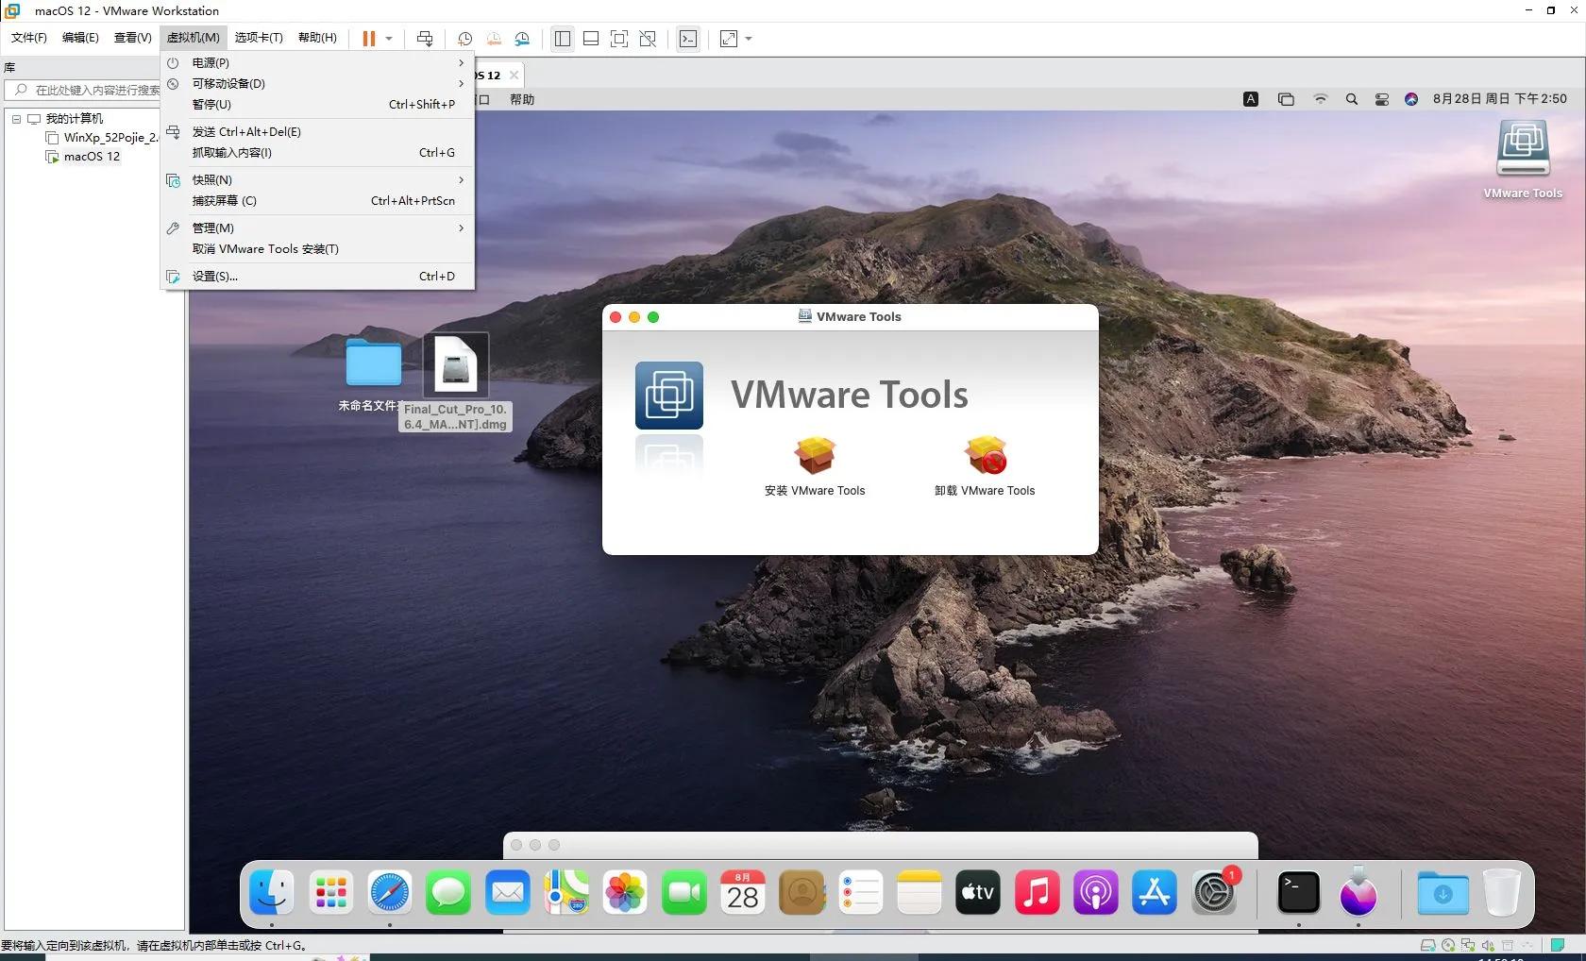Click the library search input field
Screen dimensions: 1586x961
click(x=94, y=91)
